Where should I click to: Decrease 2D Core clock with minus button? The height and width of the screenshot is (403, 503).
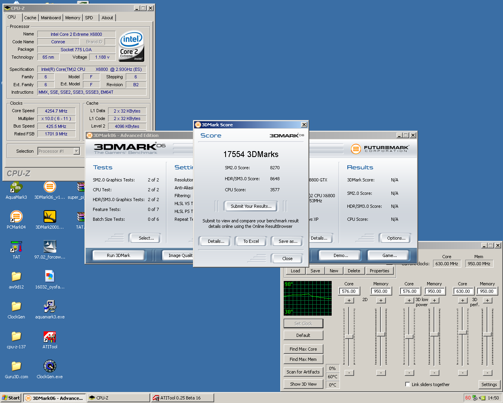coord(349,373)
